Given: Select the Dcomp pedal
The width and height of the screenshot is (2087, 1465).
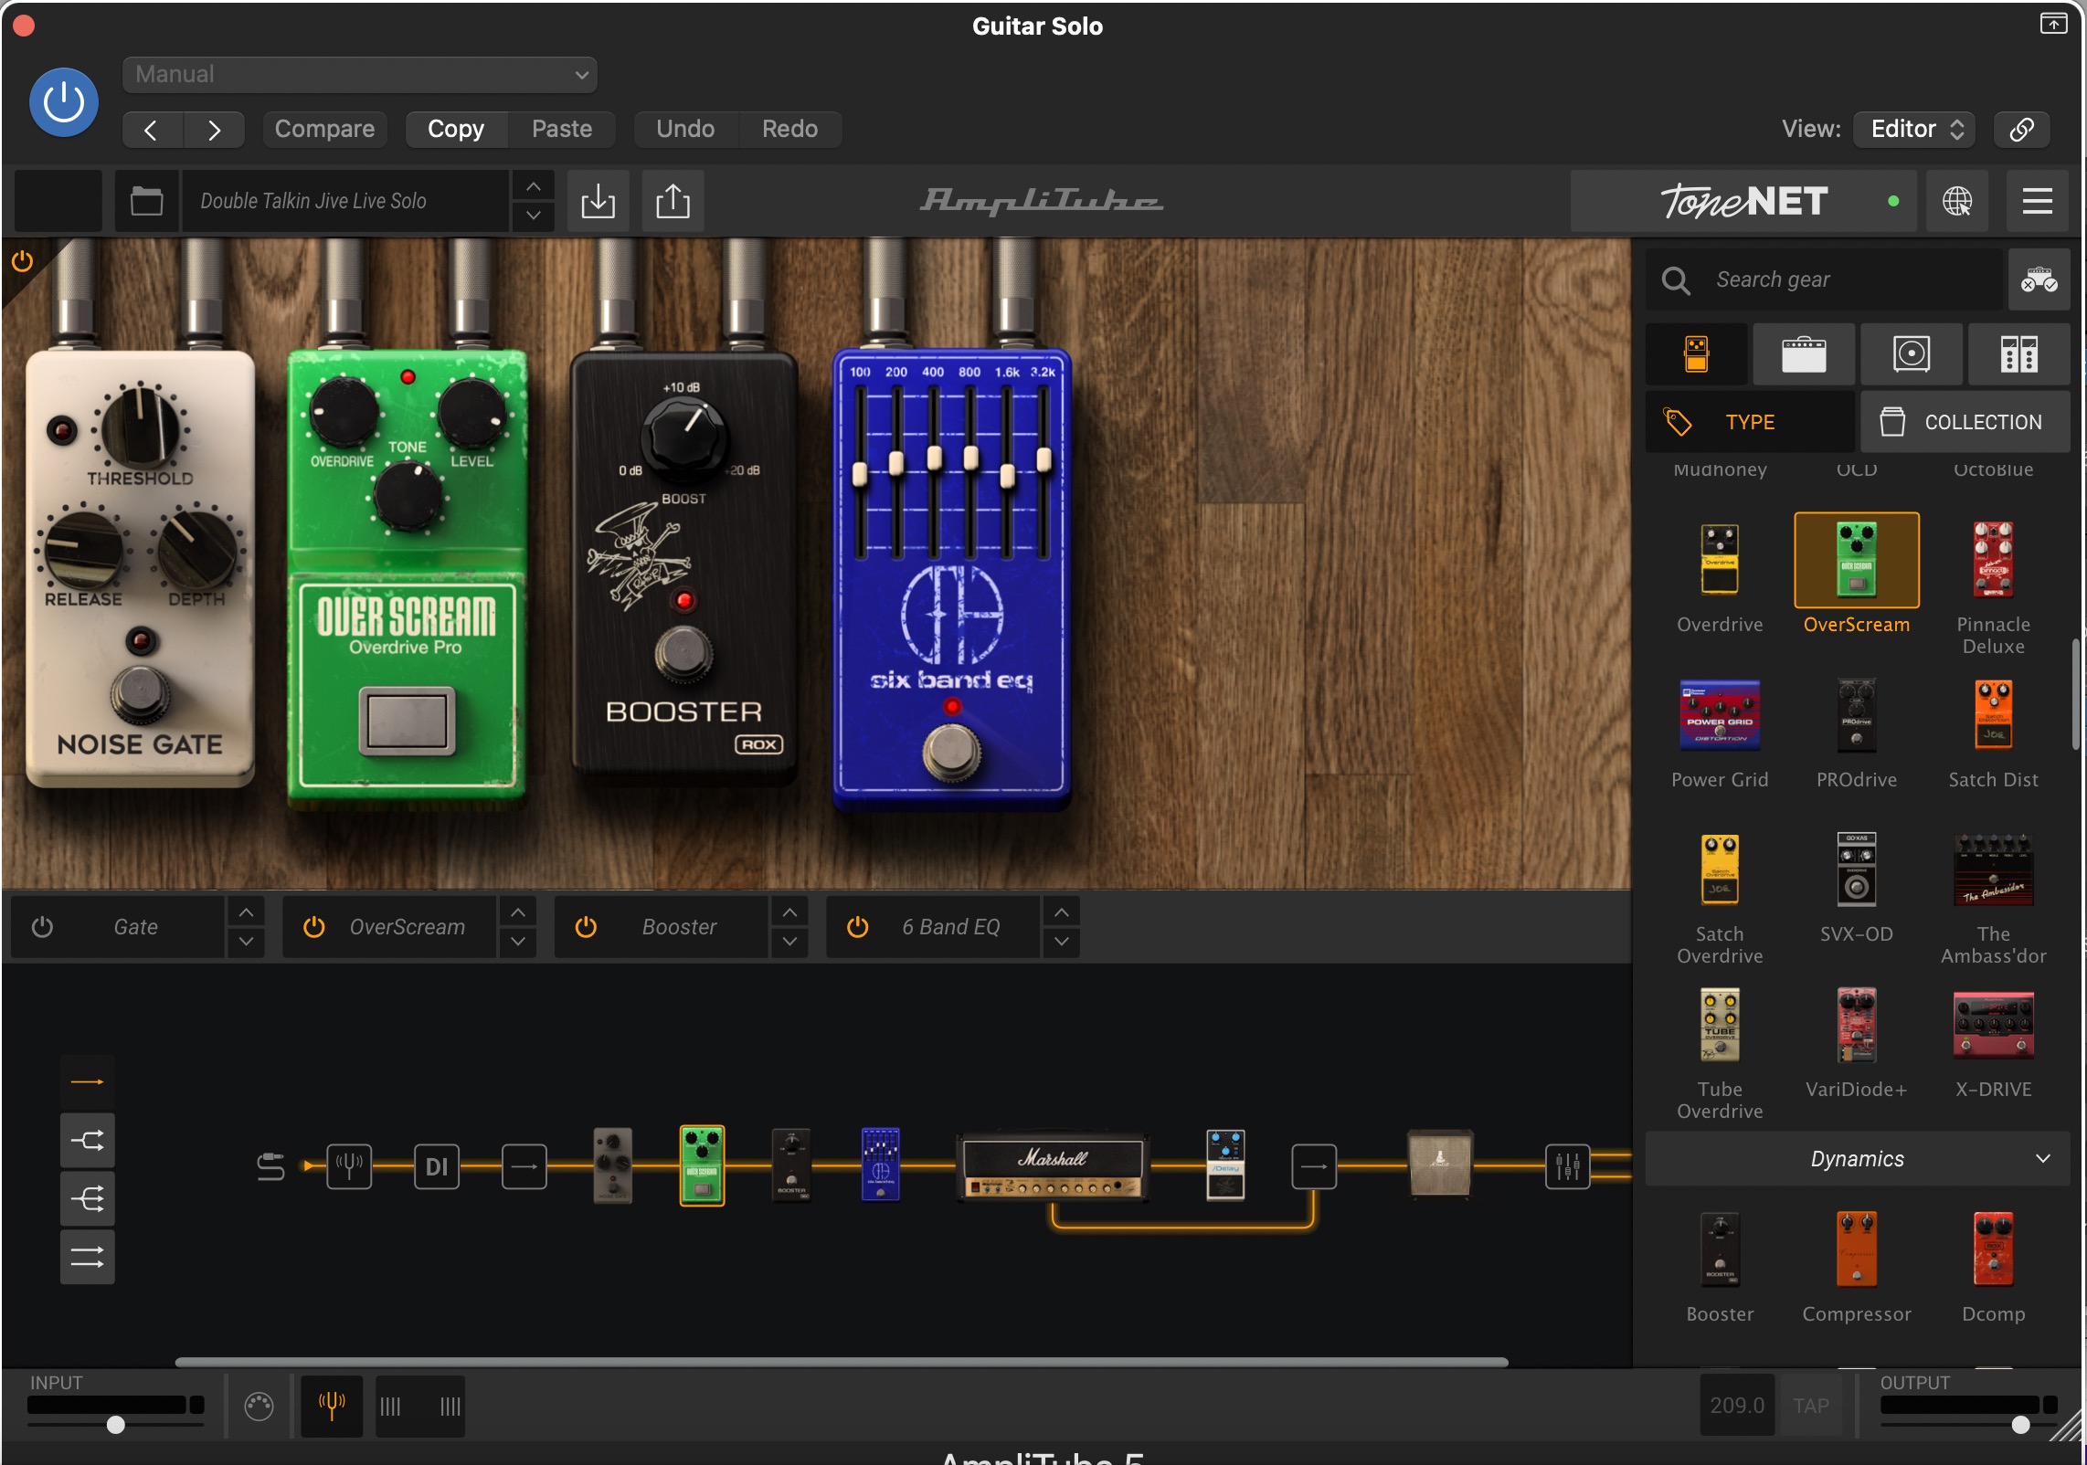Looking at the screenshot, I should click(1993, 1249).
